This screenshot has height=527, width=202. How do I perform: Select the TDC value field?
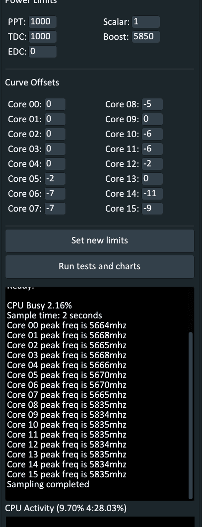tap(43, 37)
